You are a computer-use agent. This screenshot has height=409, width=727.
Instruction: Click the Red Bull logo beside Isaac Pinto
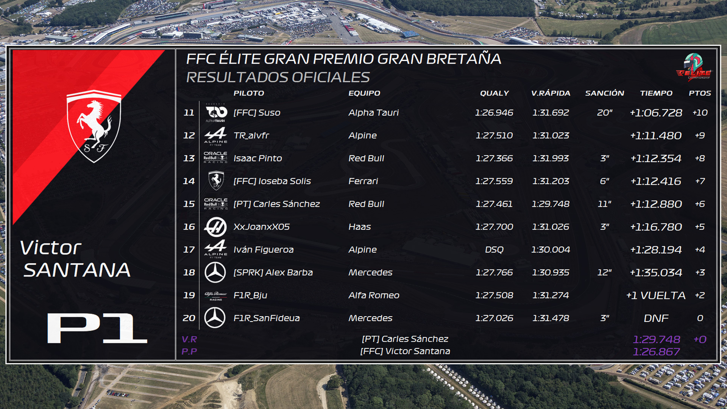tap(215, 158)
